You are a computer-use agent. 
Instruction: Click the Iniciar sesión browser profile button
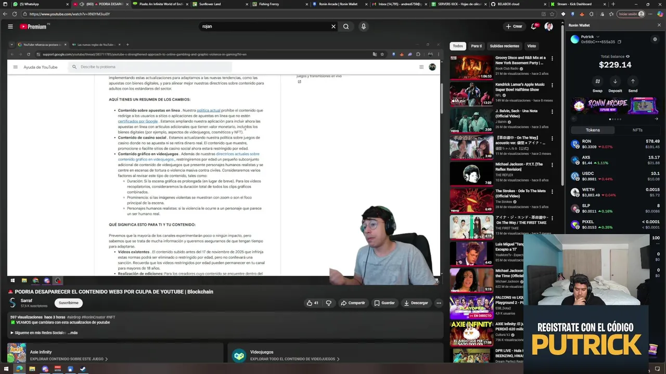pyautogui.click(x=631, y=14)
